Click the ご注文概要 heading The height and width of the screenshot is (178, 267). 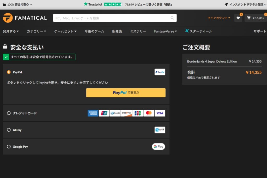[x=196, y=47]
